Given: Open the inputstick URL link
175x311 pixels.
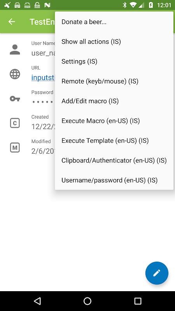Looking at the screenshot, I should tap(43, 77).
